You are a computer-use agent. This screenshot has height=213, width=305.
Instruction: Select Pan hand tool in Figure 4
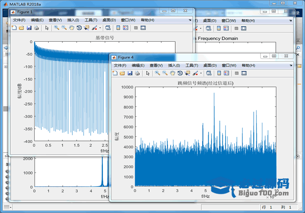172,73
